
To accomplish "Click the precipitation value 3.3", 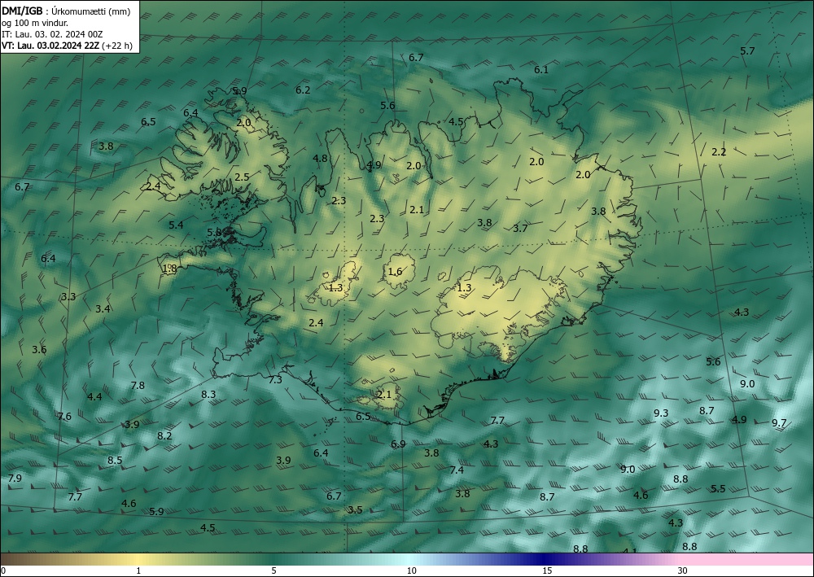I will click(x=68, y=297).
